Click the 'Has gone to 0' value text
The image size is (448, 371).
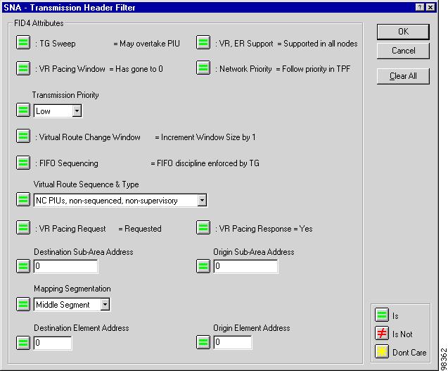tap(139, 69)
